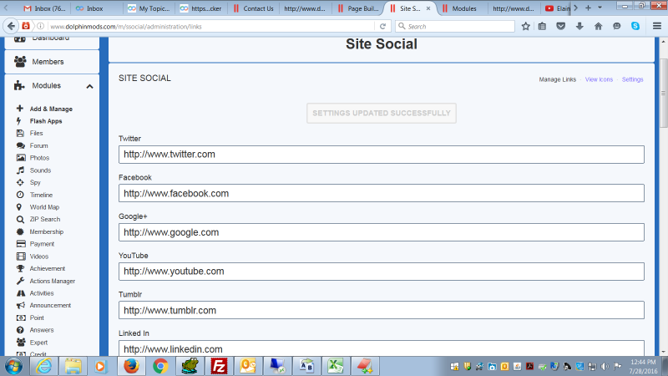Open Google Chrome from the taskbar

point(160,366)
